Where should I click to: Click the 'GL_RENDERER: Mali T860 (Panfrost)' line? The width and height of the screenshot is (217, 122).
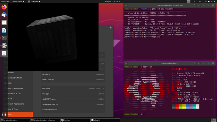click(x=148, y=22)
